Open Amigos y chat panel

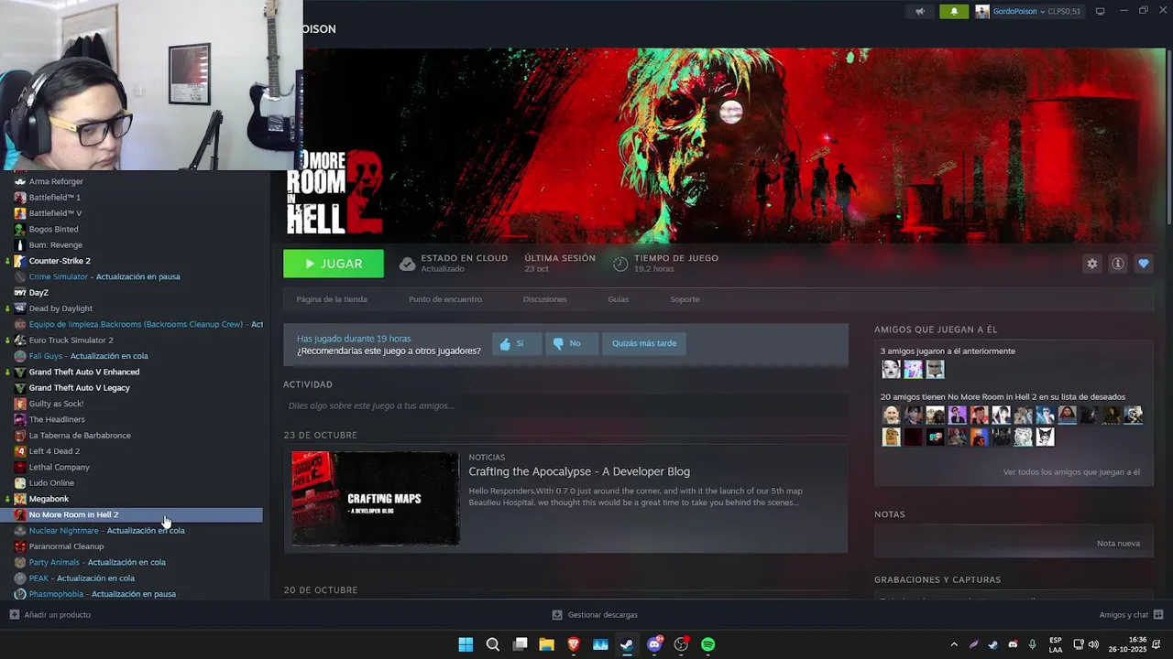point(1131,615)
